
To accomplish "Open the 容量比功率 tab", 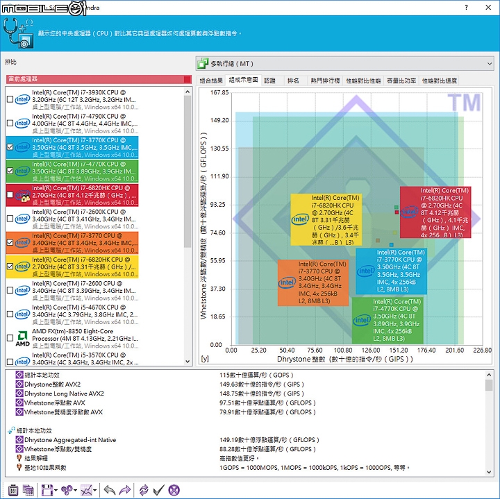I will (x=401, y=81).
